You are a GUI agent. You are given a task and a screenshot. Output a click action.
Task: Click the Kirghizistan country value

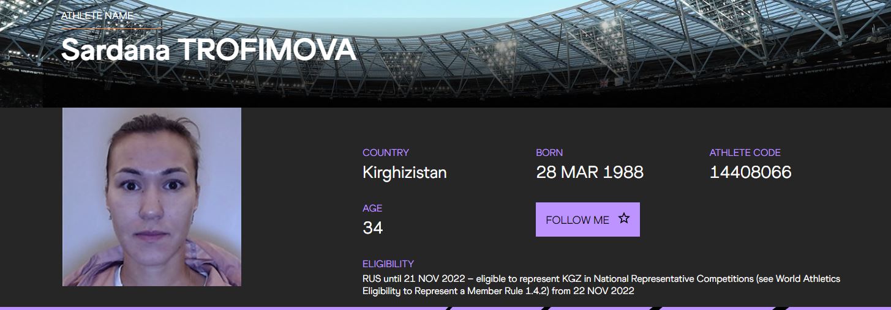point(404,172)
